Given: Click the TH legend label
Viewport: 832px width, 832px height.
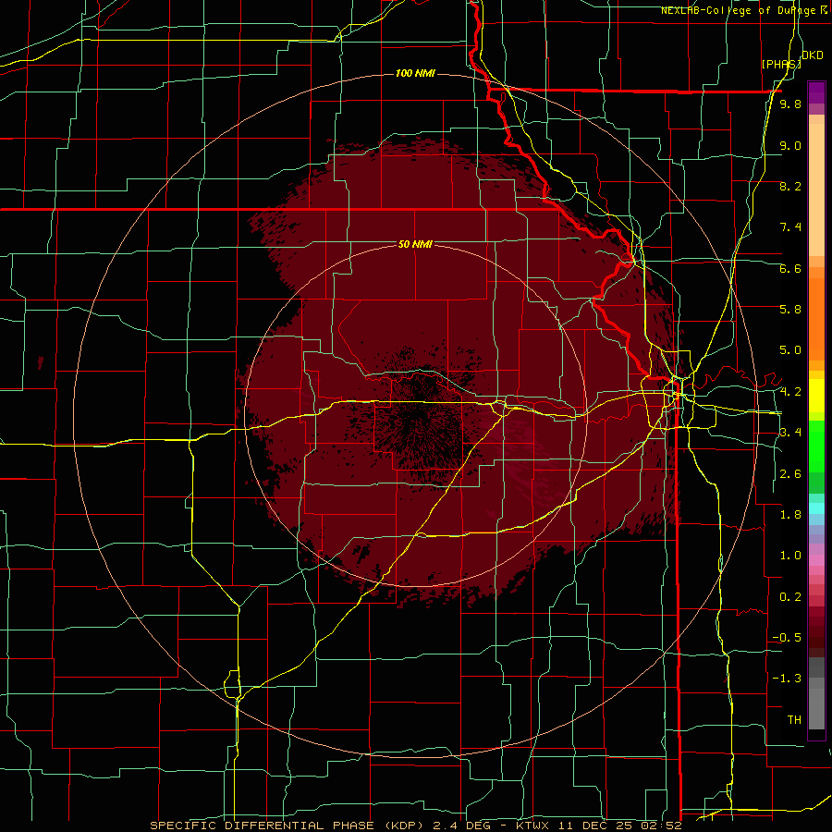Looking at the screenshot, I should (x=794, y=720).
